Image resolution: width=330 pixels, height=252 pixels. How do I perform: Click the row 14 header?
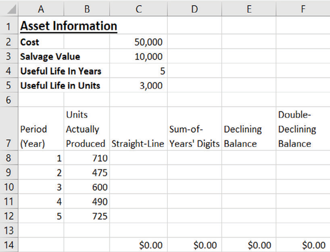(x=9, y=245)
